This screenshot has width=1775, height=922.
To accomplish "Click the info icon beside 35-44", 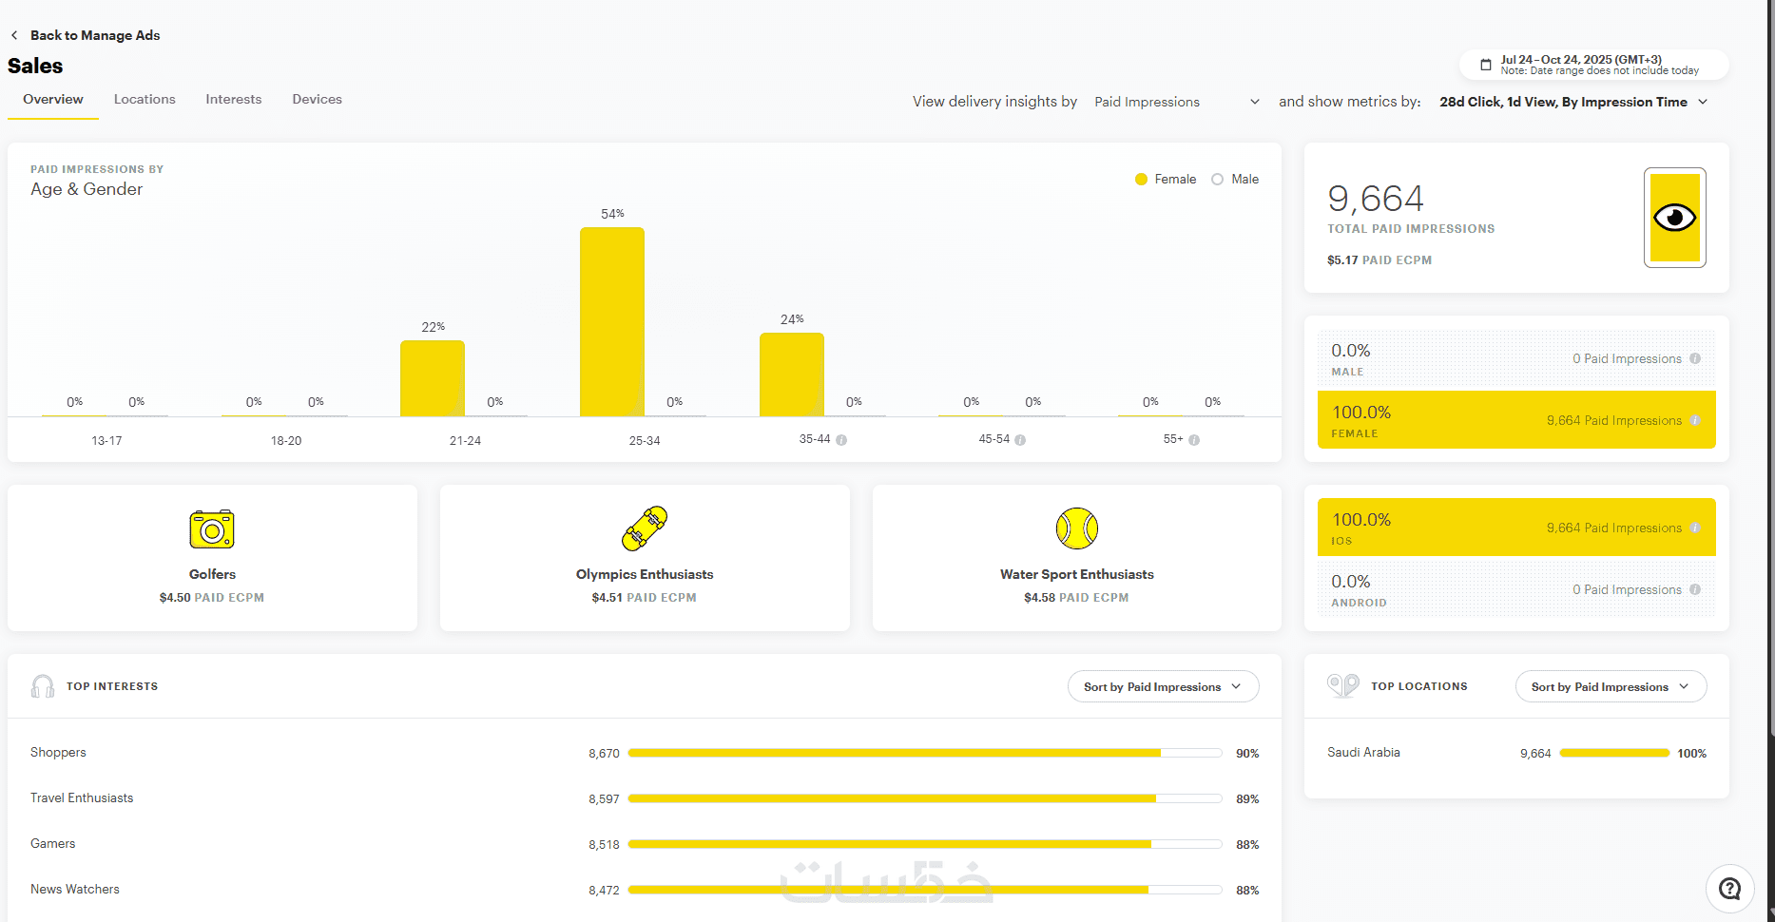I will tap(841, 440).
